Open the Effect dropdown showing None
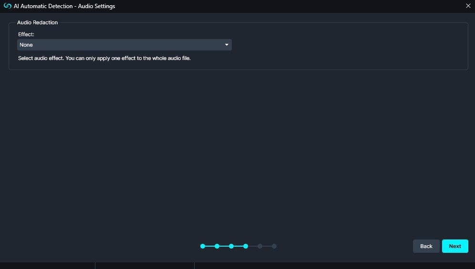Screen dimensions: 475x269 tap(124, 45)
